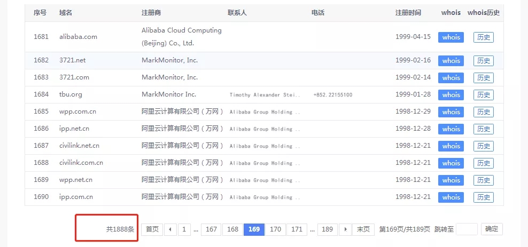Click domain ipp.net.cn
Viewport: 528px width, 247px height.
pyautogui.click(x=74, y=129)
